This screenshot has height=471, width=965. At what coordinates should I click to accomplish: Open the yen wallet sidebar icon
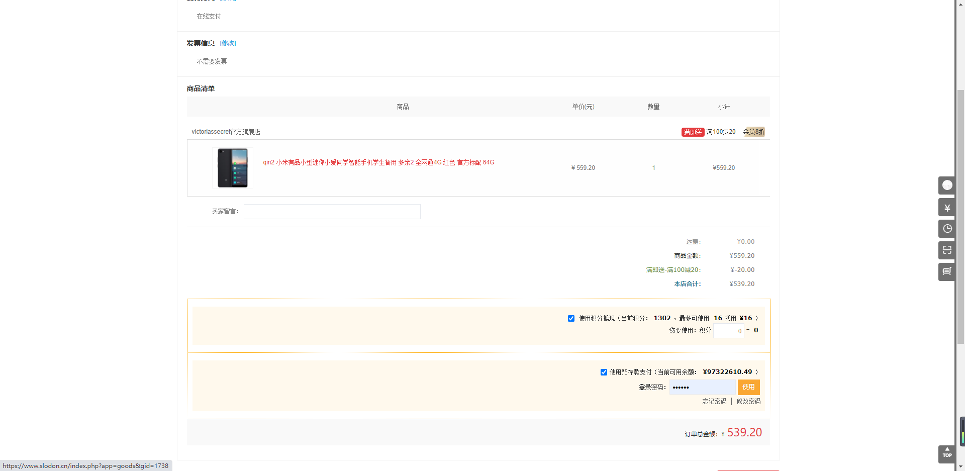947,207
